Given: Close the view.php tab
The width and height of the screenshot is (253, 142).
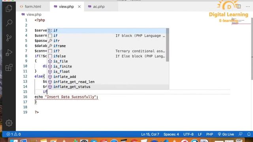Looking at the screenshot, I should (x=79, y=7).
